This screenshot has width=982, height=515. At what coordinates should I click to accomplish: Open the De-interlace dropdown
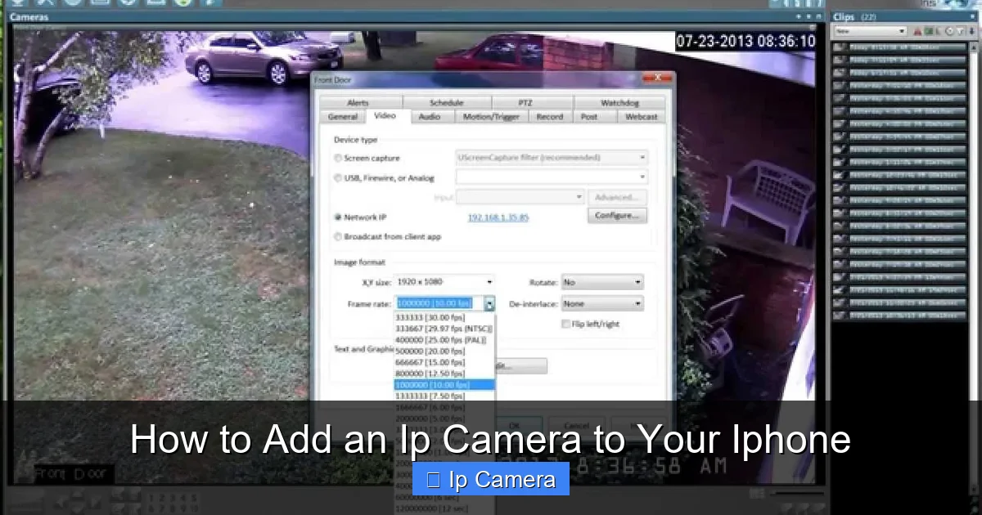click(x=602, y=304)
